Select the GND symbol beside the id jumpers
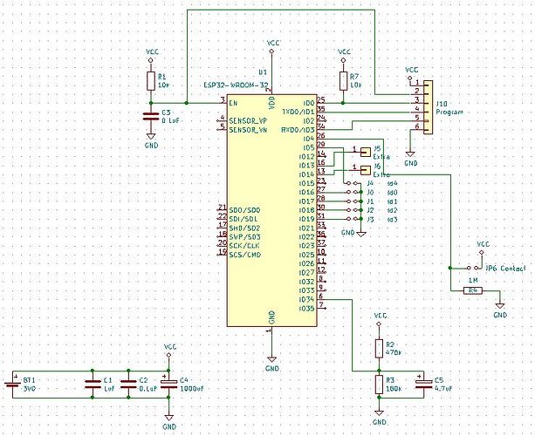The height and width of the screenshot is (436, 535). click(x=361, y=235)
